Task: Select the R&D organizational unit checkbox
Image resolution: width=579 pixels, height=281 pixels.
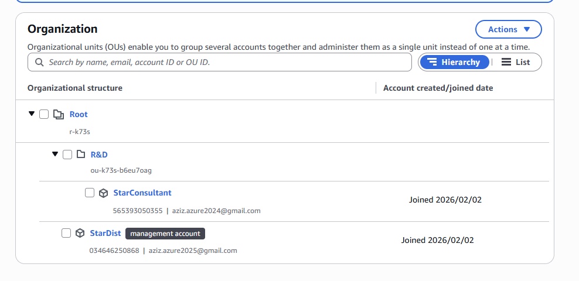Action: point(67,155)
